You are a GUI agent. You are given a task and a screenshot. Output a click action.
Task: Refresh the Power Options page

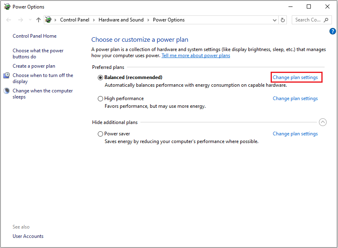282,20
